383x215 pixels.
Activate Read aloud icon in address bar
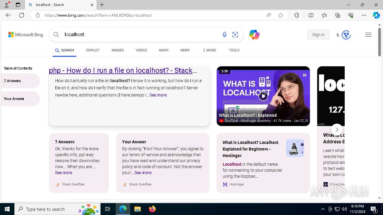click(x=269, y=15)
